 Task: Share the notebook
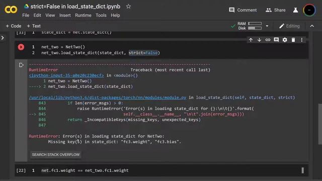tap(275, 10)
